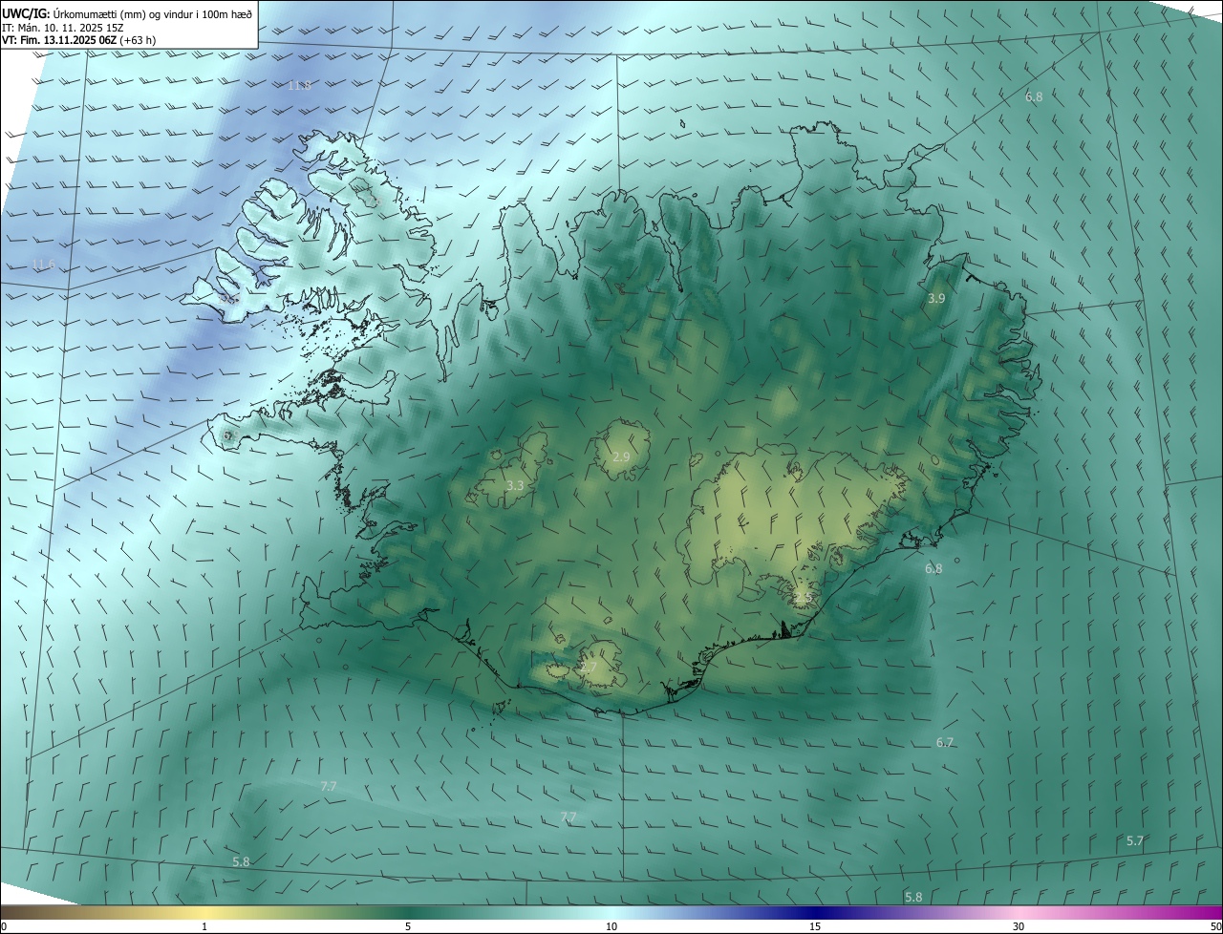Click the color scale tick label 50
1223x934 pixels.
(1215, 926)
